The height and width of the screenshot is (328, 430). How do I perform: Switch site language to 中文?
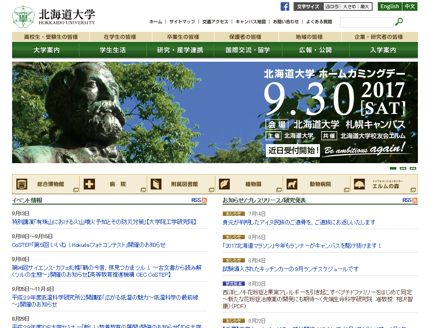pos(410,6)
